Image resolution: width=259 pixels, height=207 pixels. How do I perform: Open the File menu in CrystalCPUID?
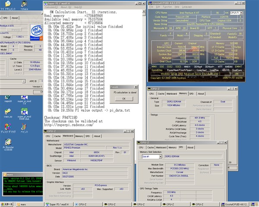tap(151, 7)
